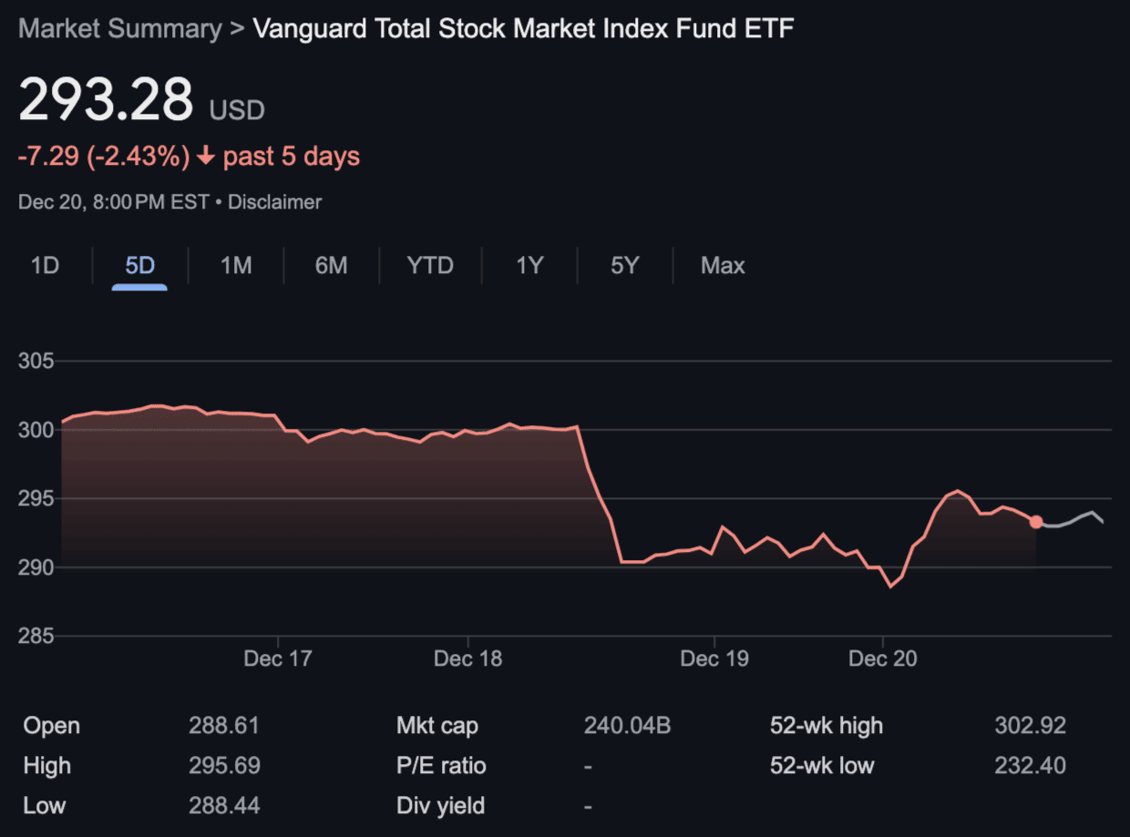The width and height of the screenshot is (1130, 837).
Task: Click the Dec 17 axis label
Action: pyautogui.click(x=278, y=658)
